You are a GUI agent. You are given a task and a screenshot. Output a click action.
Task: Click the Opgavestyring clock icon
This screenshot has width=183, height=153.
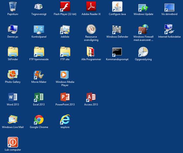coord(143,52)
